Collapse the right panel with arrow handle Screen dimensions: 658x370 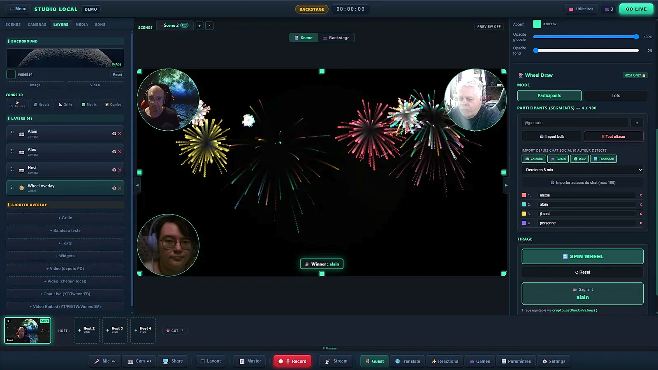[506, 185]
